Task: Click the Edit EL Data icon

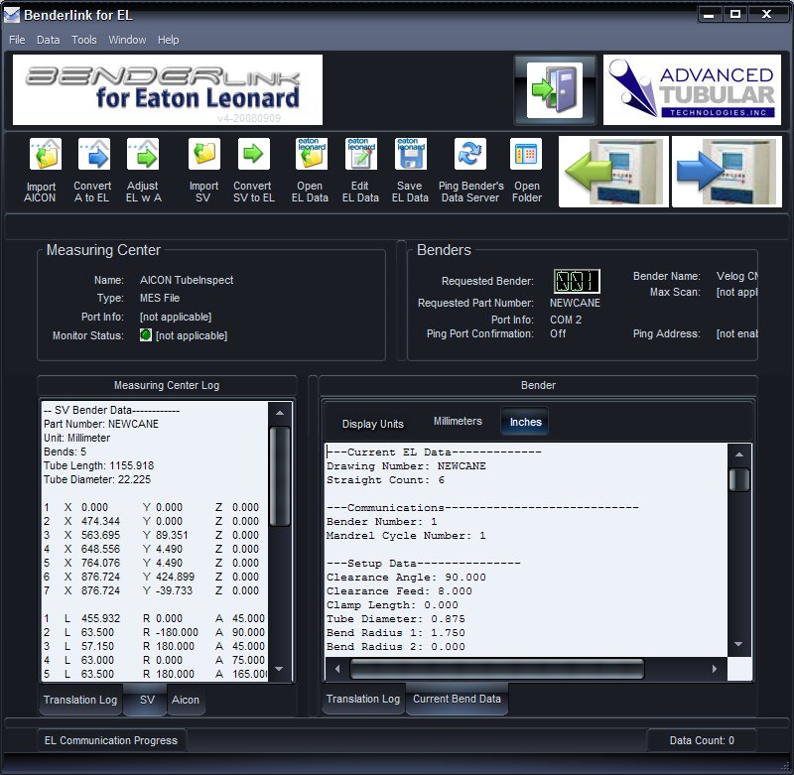Action: [x=361, y=156]
